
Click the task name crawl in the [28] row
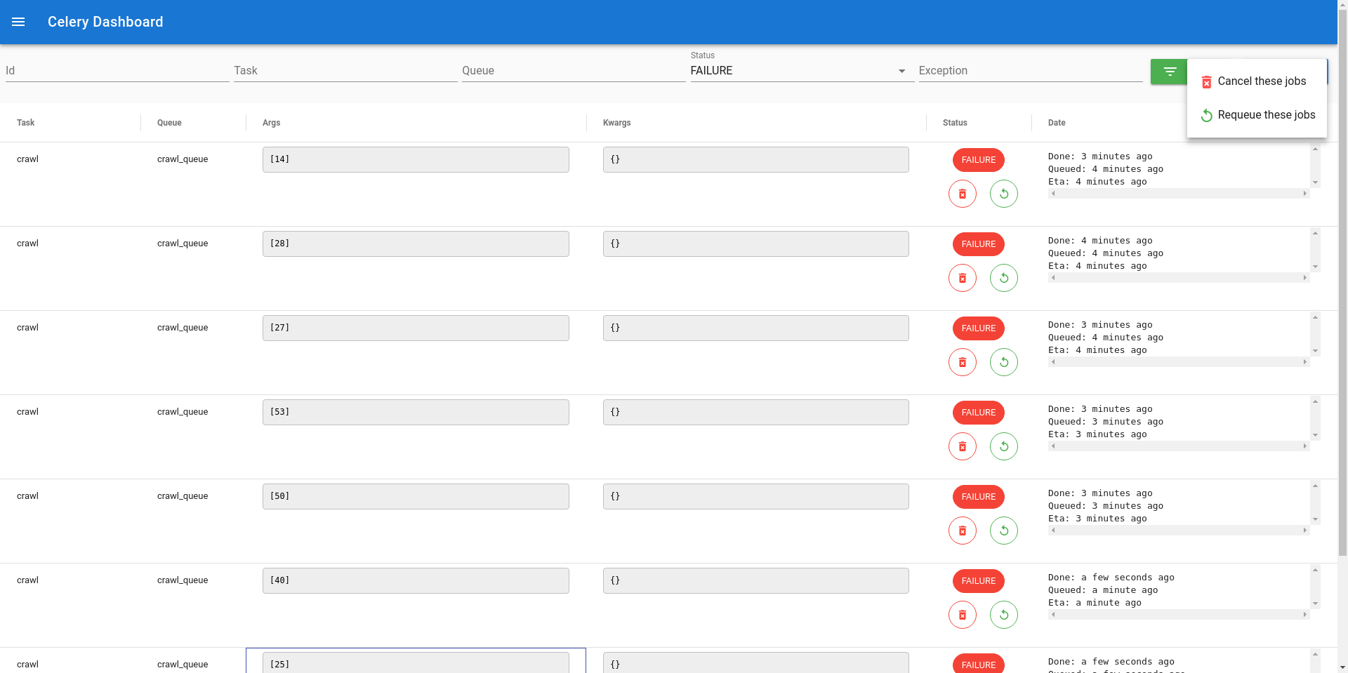point(27,244)
